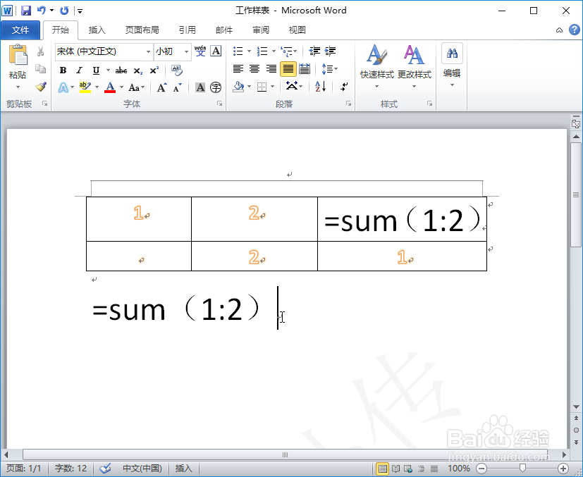Image resolution: width=583 pixels, height=477 pixels.
Task: Apply character shading icon
Action: (200, 87)
